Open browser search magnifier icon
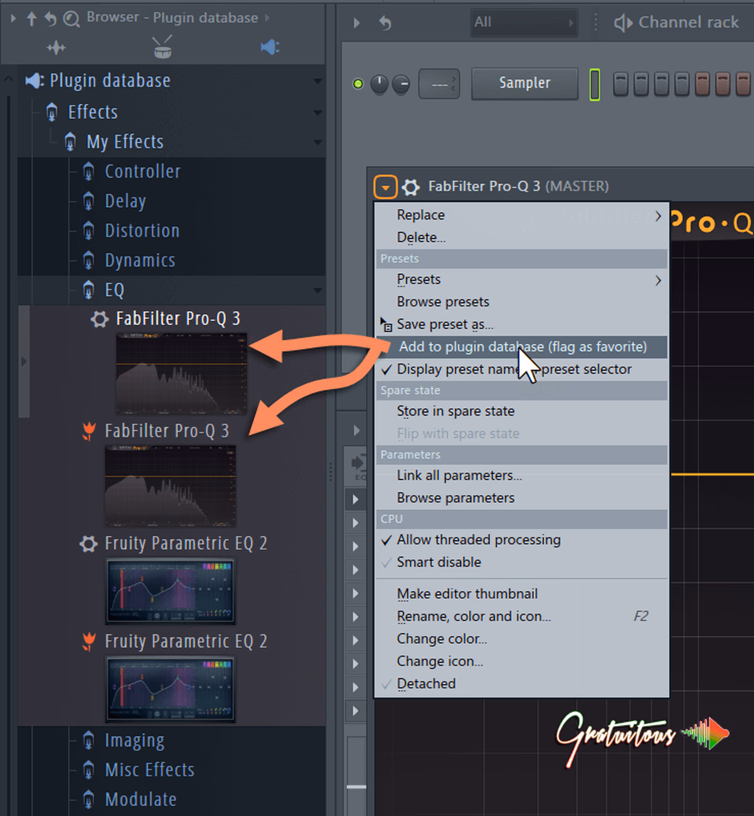Screen dimensions: 754x816 pos(71,19)
